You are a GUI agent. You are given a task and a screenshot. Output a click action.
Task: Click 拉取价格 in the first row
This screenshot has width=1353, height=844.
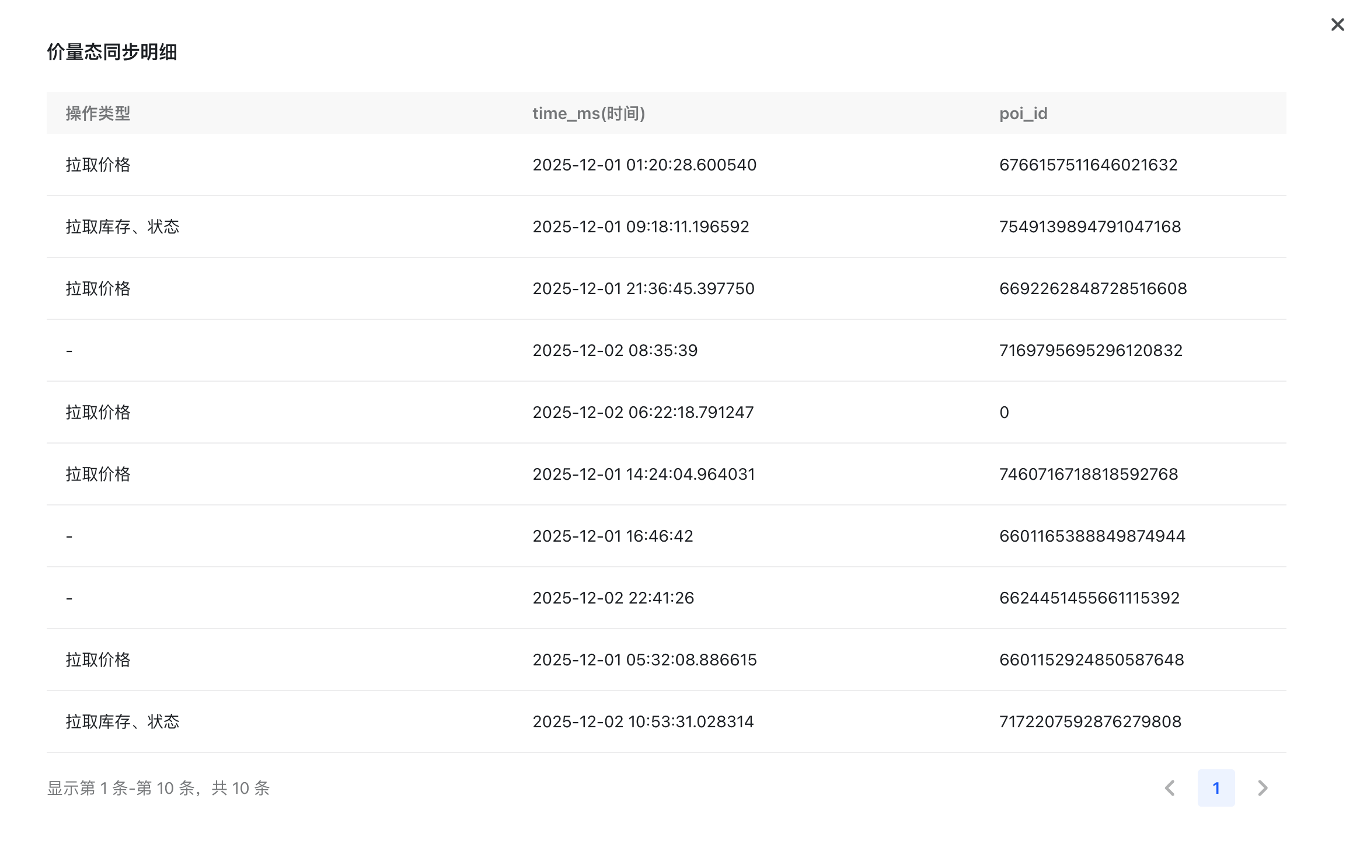coord(97,165)
